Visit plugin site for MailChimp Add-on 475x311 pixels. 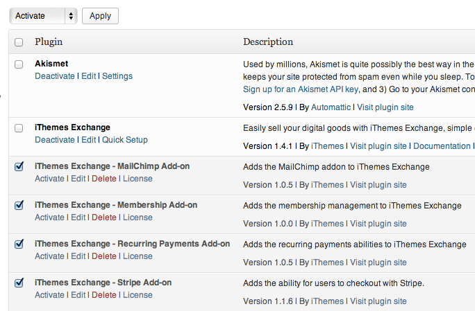pyautogui.click(x=378, y=185)
